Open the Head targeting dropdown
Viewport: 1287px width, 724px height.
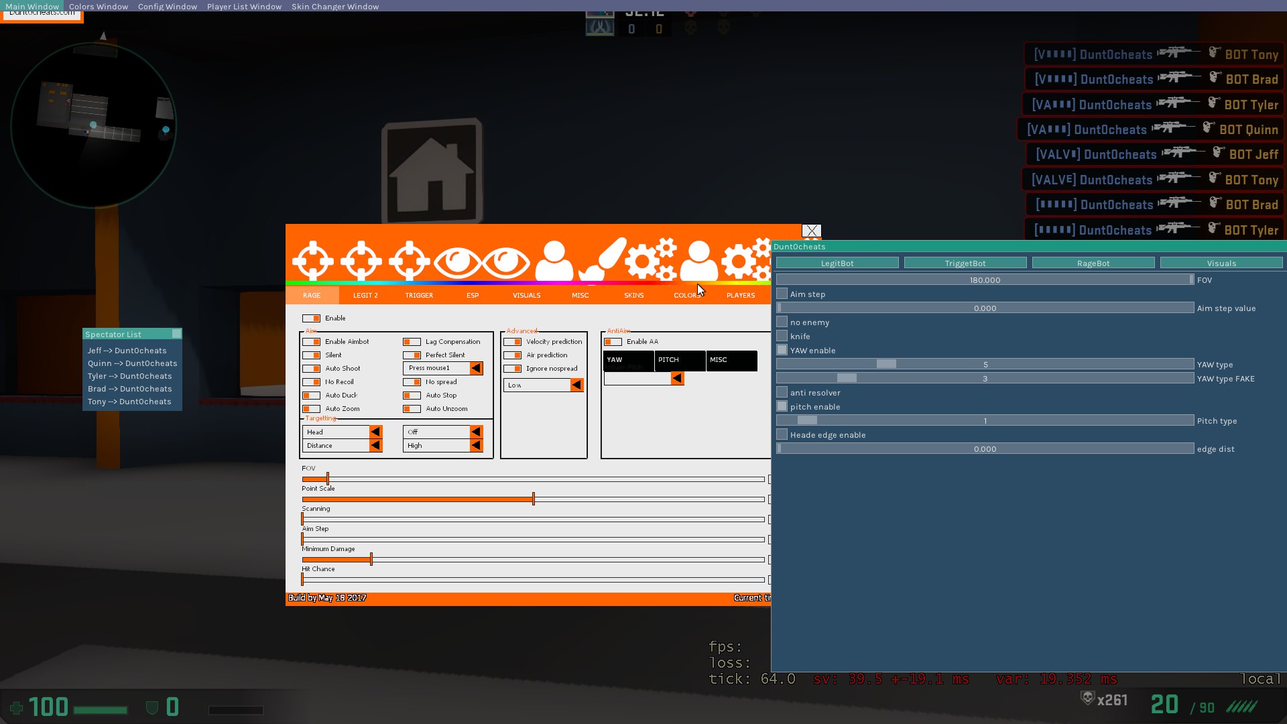point(342,432)
